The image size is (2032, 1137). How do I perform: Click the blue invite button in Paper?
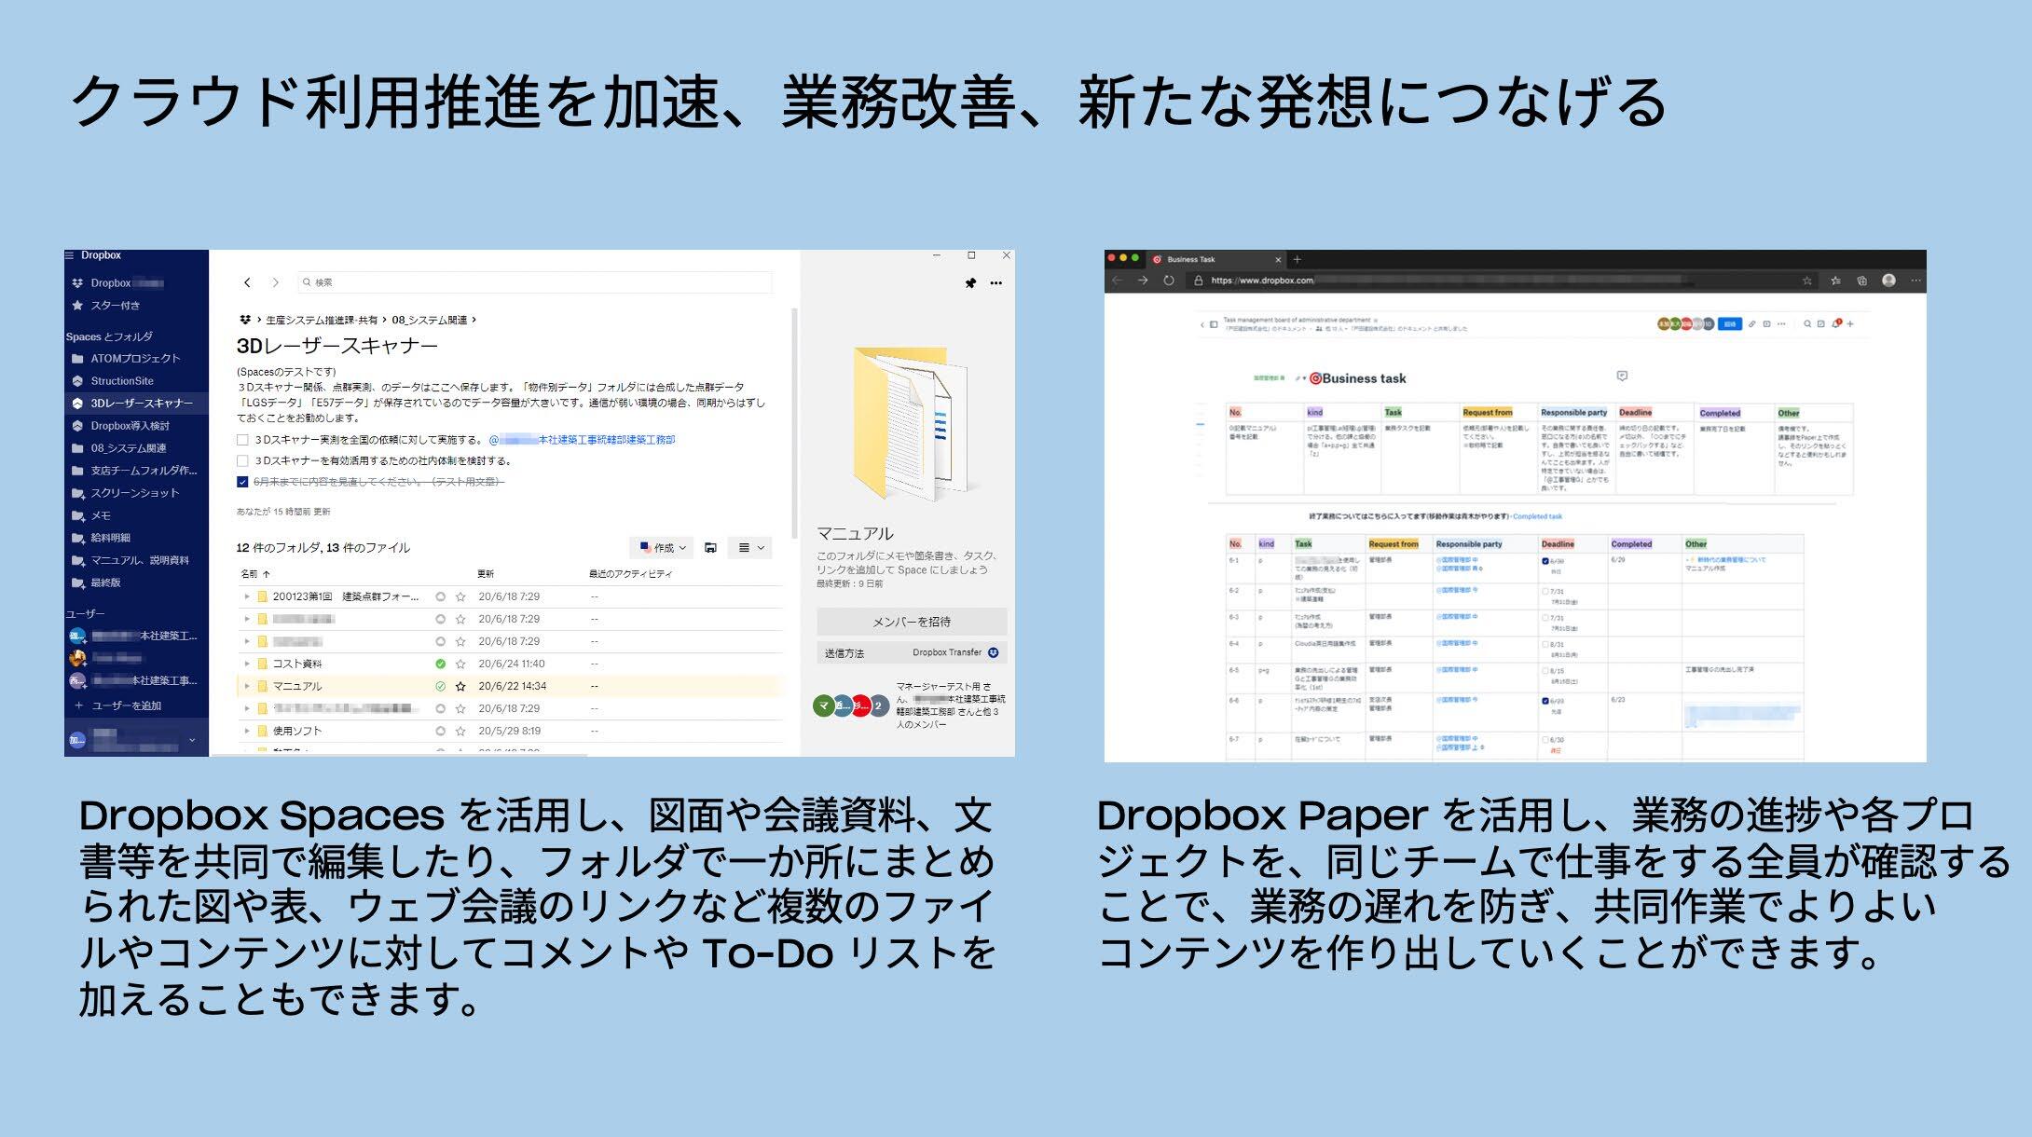(1730, 324)
